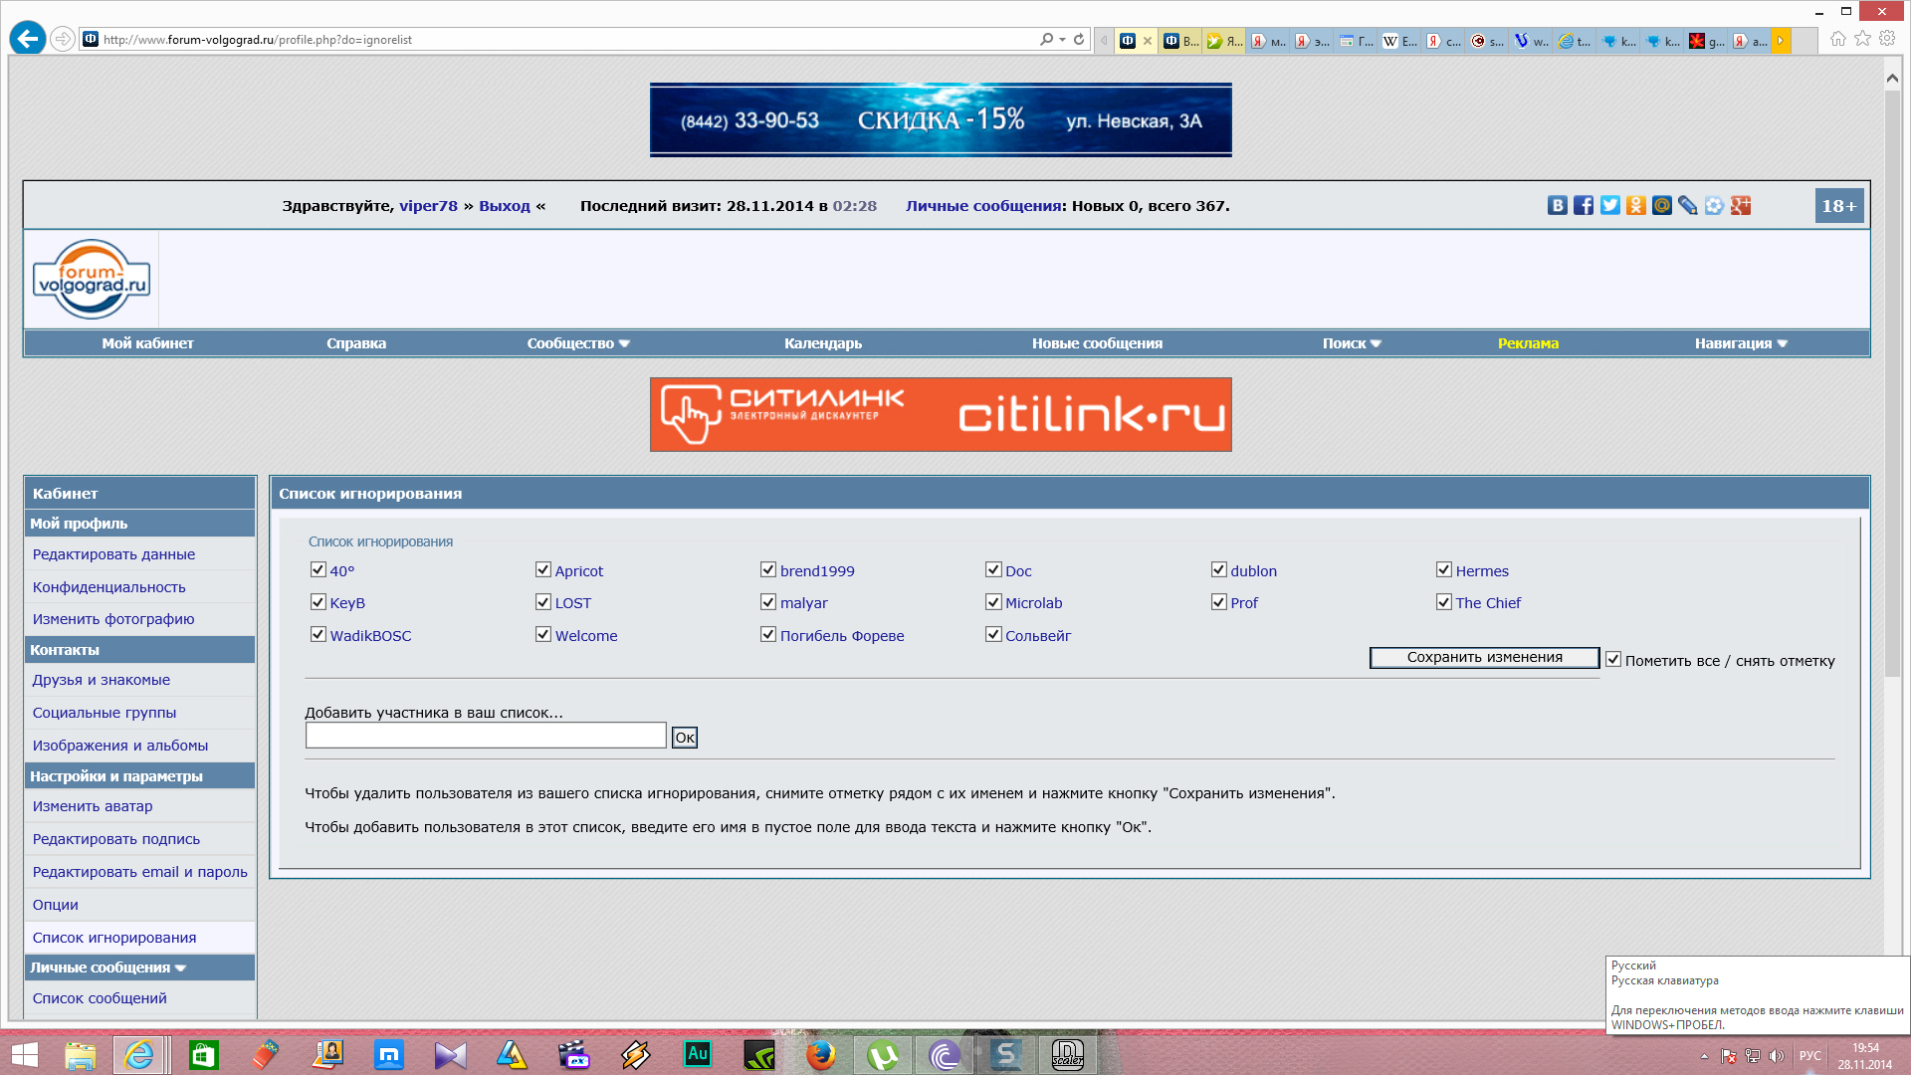
Task: Expand the Навигация dropdown menu
Action: (x=1741, y=343)
